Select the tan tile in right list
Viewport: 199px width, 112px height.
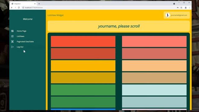click(154, 78)
